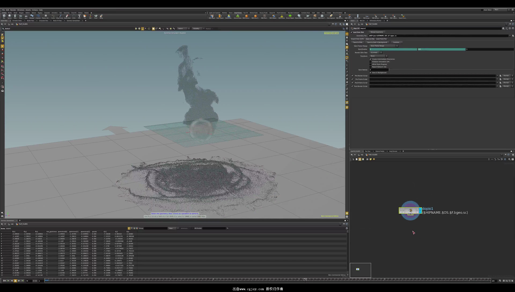Open the parameter gear menu
Image resolution: width=515 pixels, height=292 pixels.
pos(503,28)
